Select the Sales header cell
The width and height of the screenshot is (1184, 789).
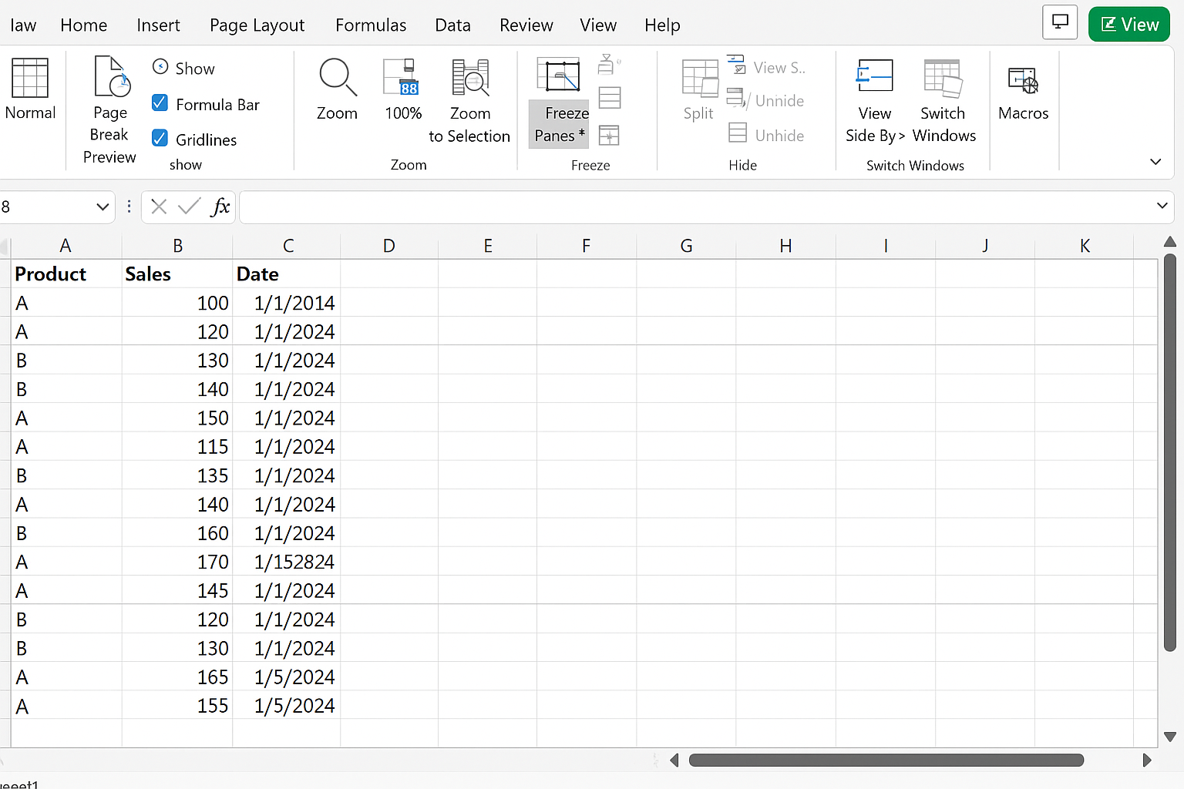(177, 274)
